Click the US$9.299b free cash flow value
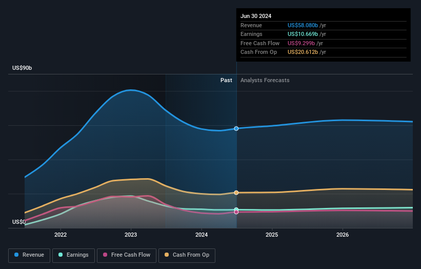This screenshot has height=269, width=421. (301, 43)
